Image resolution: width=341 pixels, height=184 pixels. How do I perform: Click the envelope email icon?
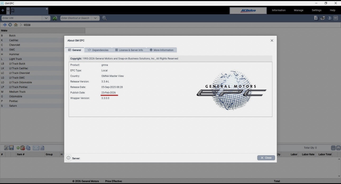[36, 148]
